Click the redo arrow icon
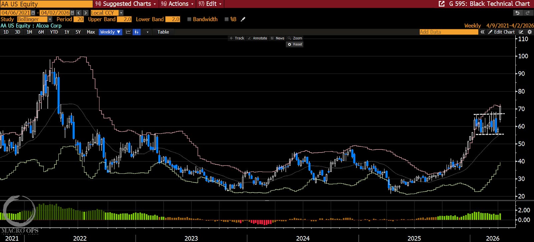 [528, 13]
